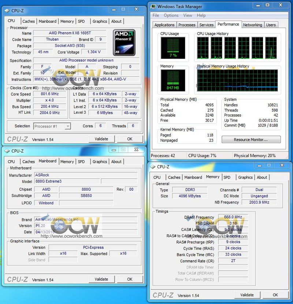Open the Help menu in Task Manager

(201, 15)
